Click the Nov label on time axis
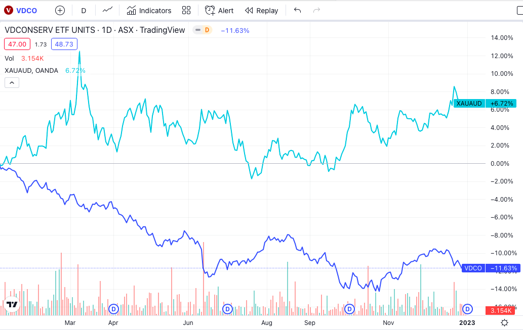Screen dimensions: 523x330 [x=388, y=323]
